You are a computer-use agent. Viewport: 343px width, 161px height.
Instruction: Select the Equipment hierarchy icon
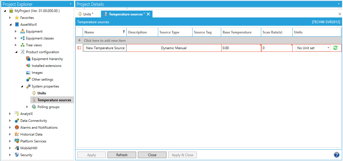[x=28, y=59]
